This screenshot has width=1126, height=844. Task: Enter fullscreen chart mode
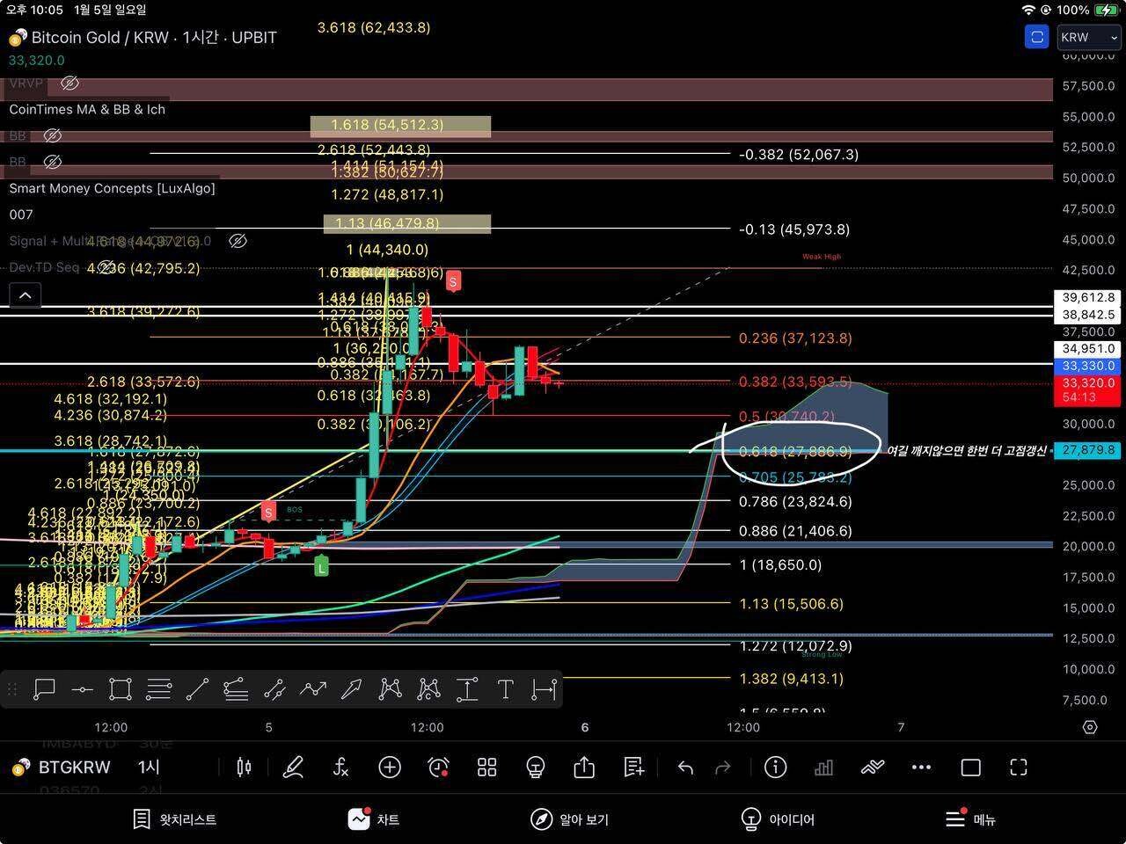[1019, 768]
